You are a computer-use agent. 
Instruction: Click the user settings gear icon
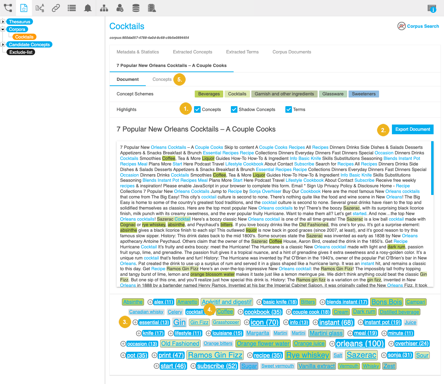[x=120, y=8]
